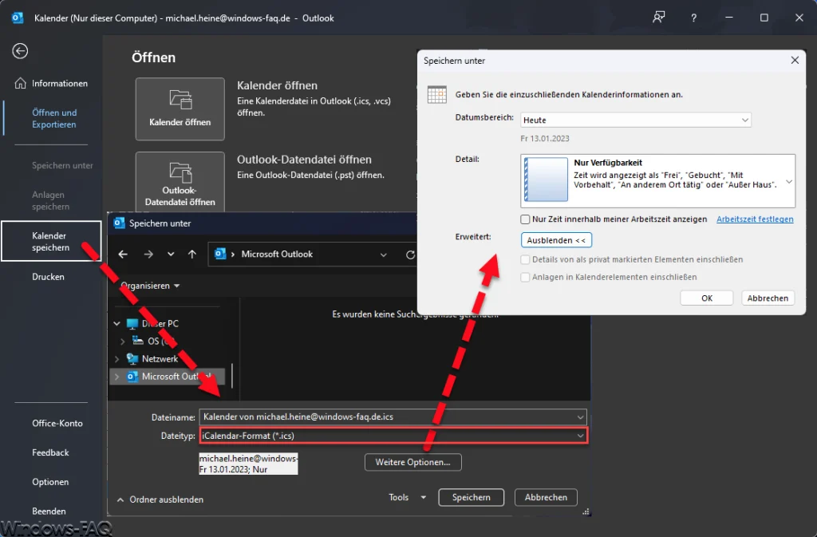817x537 pixels.
Task: Open the Arbeitszeit festlegen link
Action: (755, 219)
